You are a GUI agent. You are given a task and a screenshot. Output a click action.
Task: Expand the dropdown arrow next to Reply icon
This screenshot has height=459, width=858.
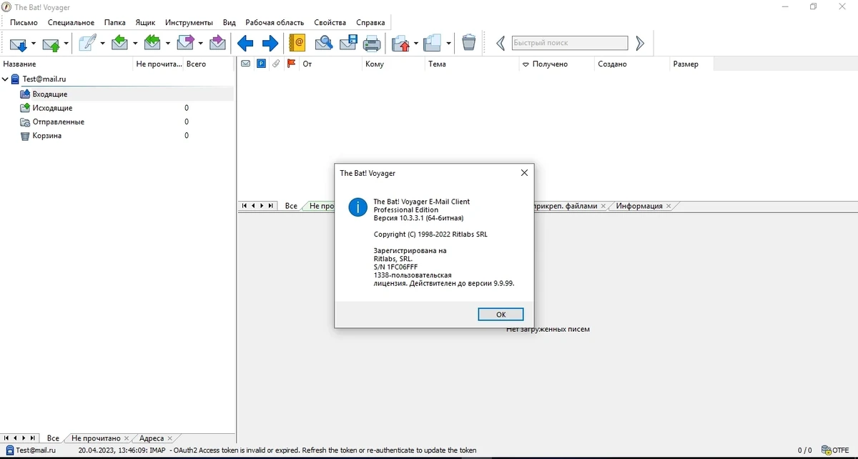pyautogui.click(x=135, y=44)
